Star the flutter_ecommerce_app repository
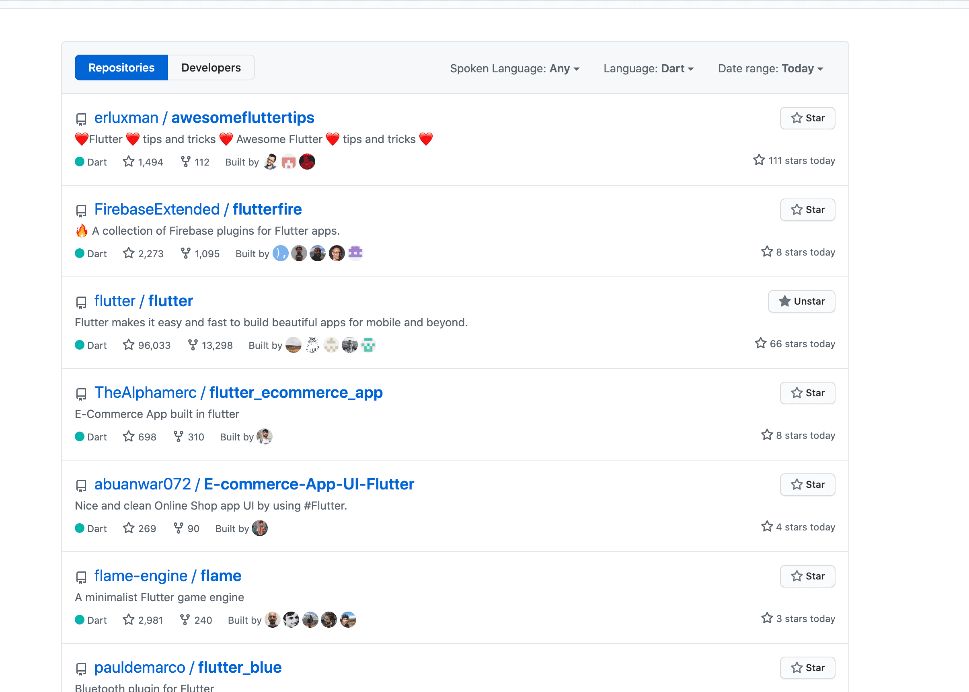 807,393
